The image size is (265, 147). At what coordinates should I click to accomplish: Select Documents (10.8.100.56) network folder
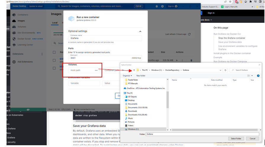(136, 108)
